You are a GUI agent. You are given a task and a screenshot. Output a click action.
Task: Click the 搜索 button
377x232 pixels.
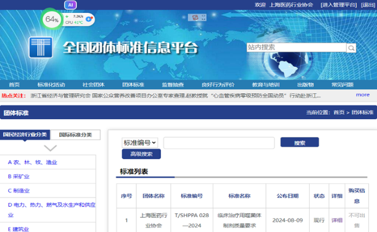click(x=300, y=143)
